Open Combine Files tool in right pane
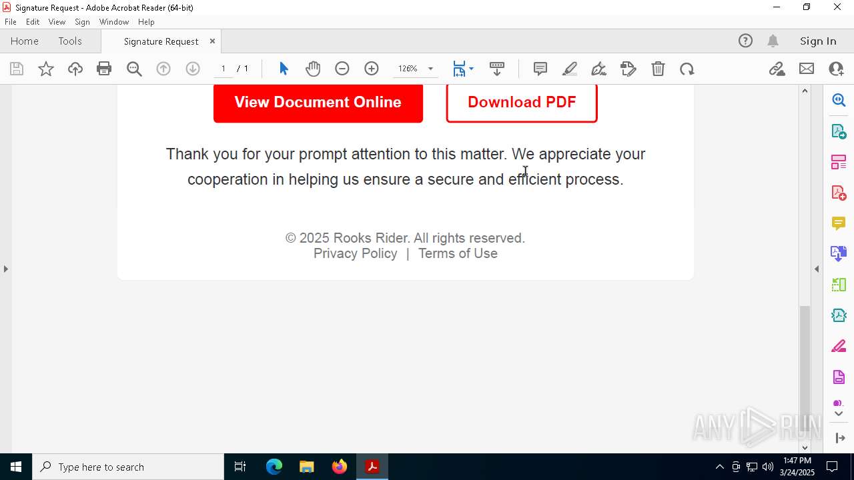Screen dimensions: 854x480 [x=839, y=254]
